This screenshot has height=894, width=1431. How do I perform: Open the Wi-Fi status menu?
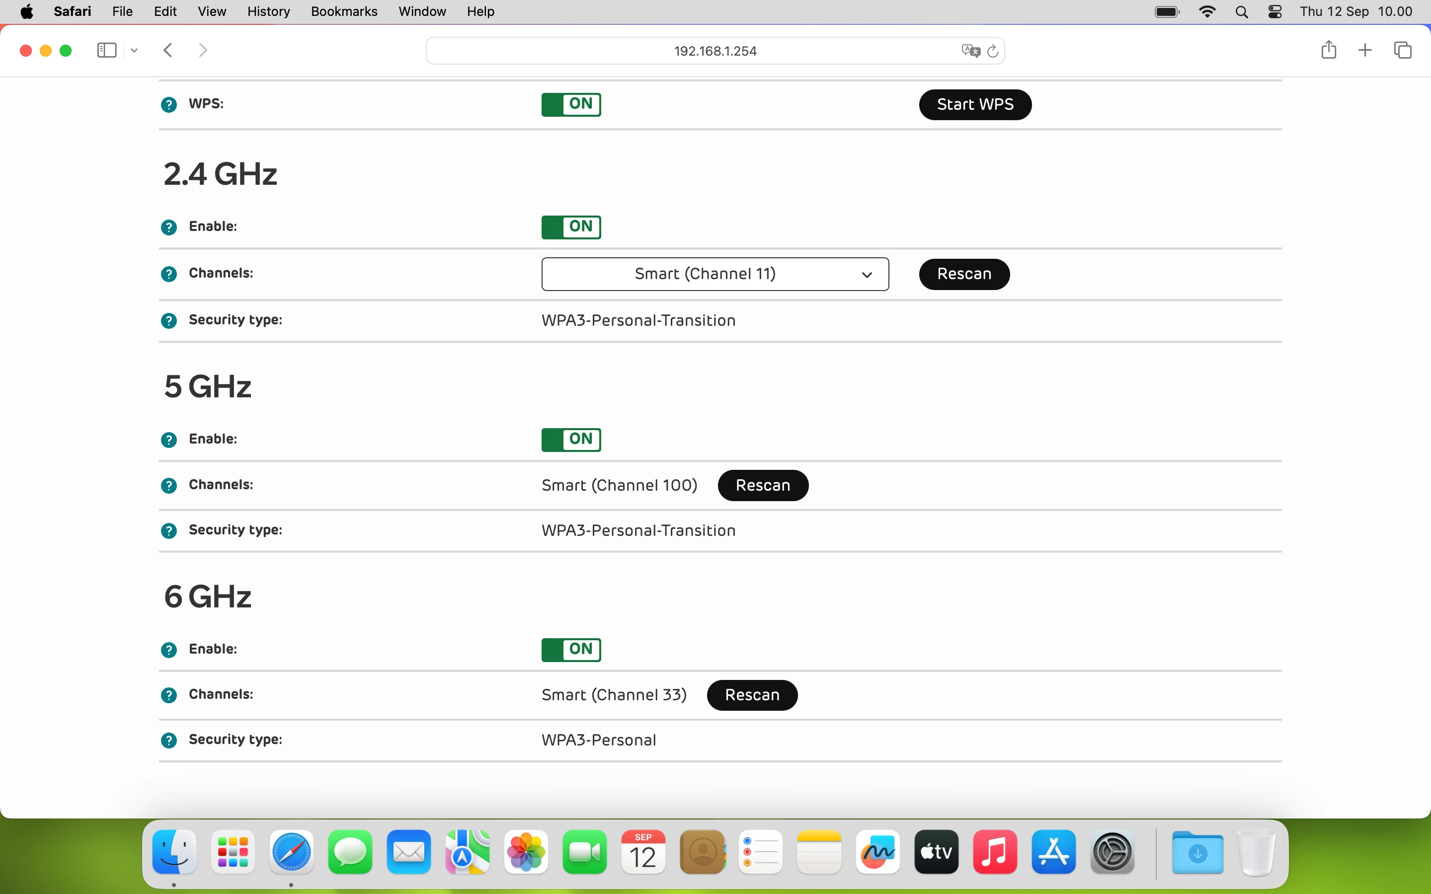click(1208, 11)
